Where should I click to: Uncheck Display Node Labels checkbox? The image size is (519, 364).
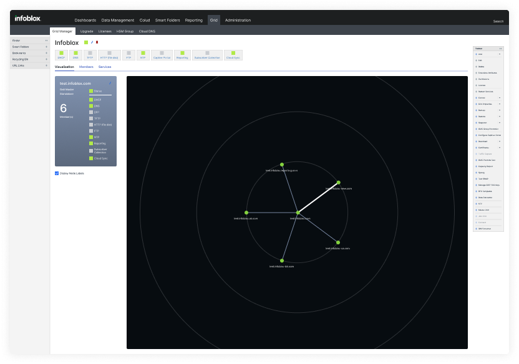pos(57,173)
